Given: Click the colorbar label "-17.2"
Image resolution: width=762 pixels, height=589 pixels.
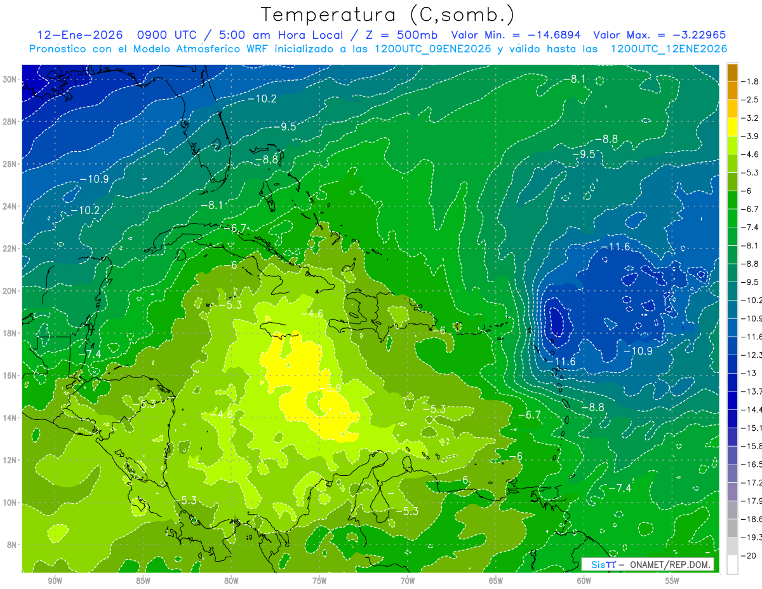Looking at the screenshot, I should point(753,483).
